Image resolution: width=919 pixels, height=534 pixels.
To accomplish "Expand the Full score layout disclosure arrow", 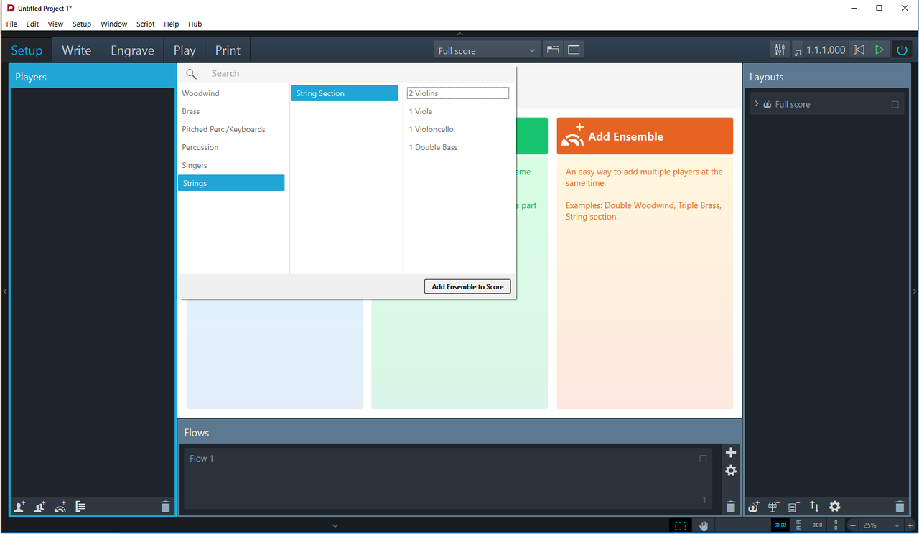I will [756, 104].
